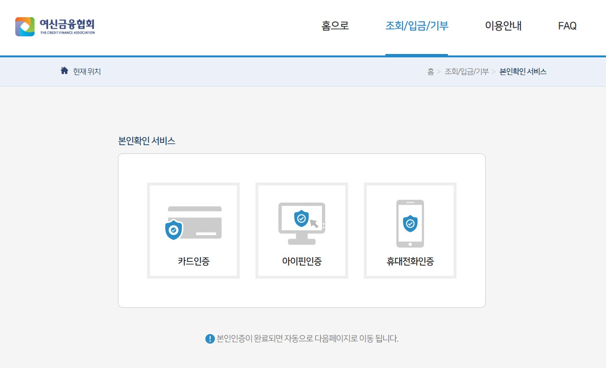606x368 pixels.
Task: Click the smartphone shield icon
Action: (410, 224)
